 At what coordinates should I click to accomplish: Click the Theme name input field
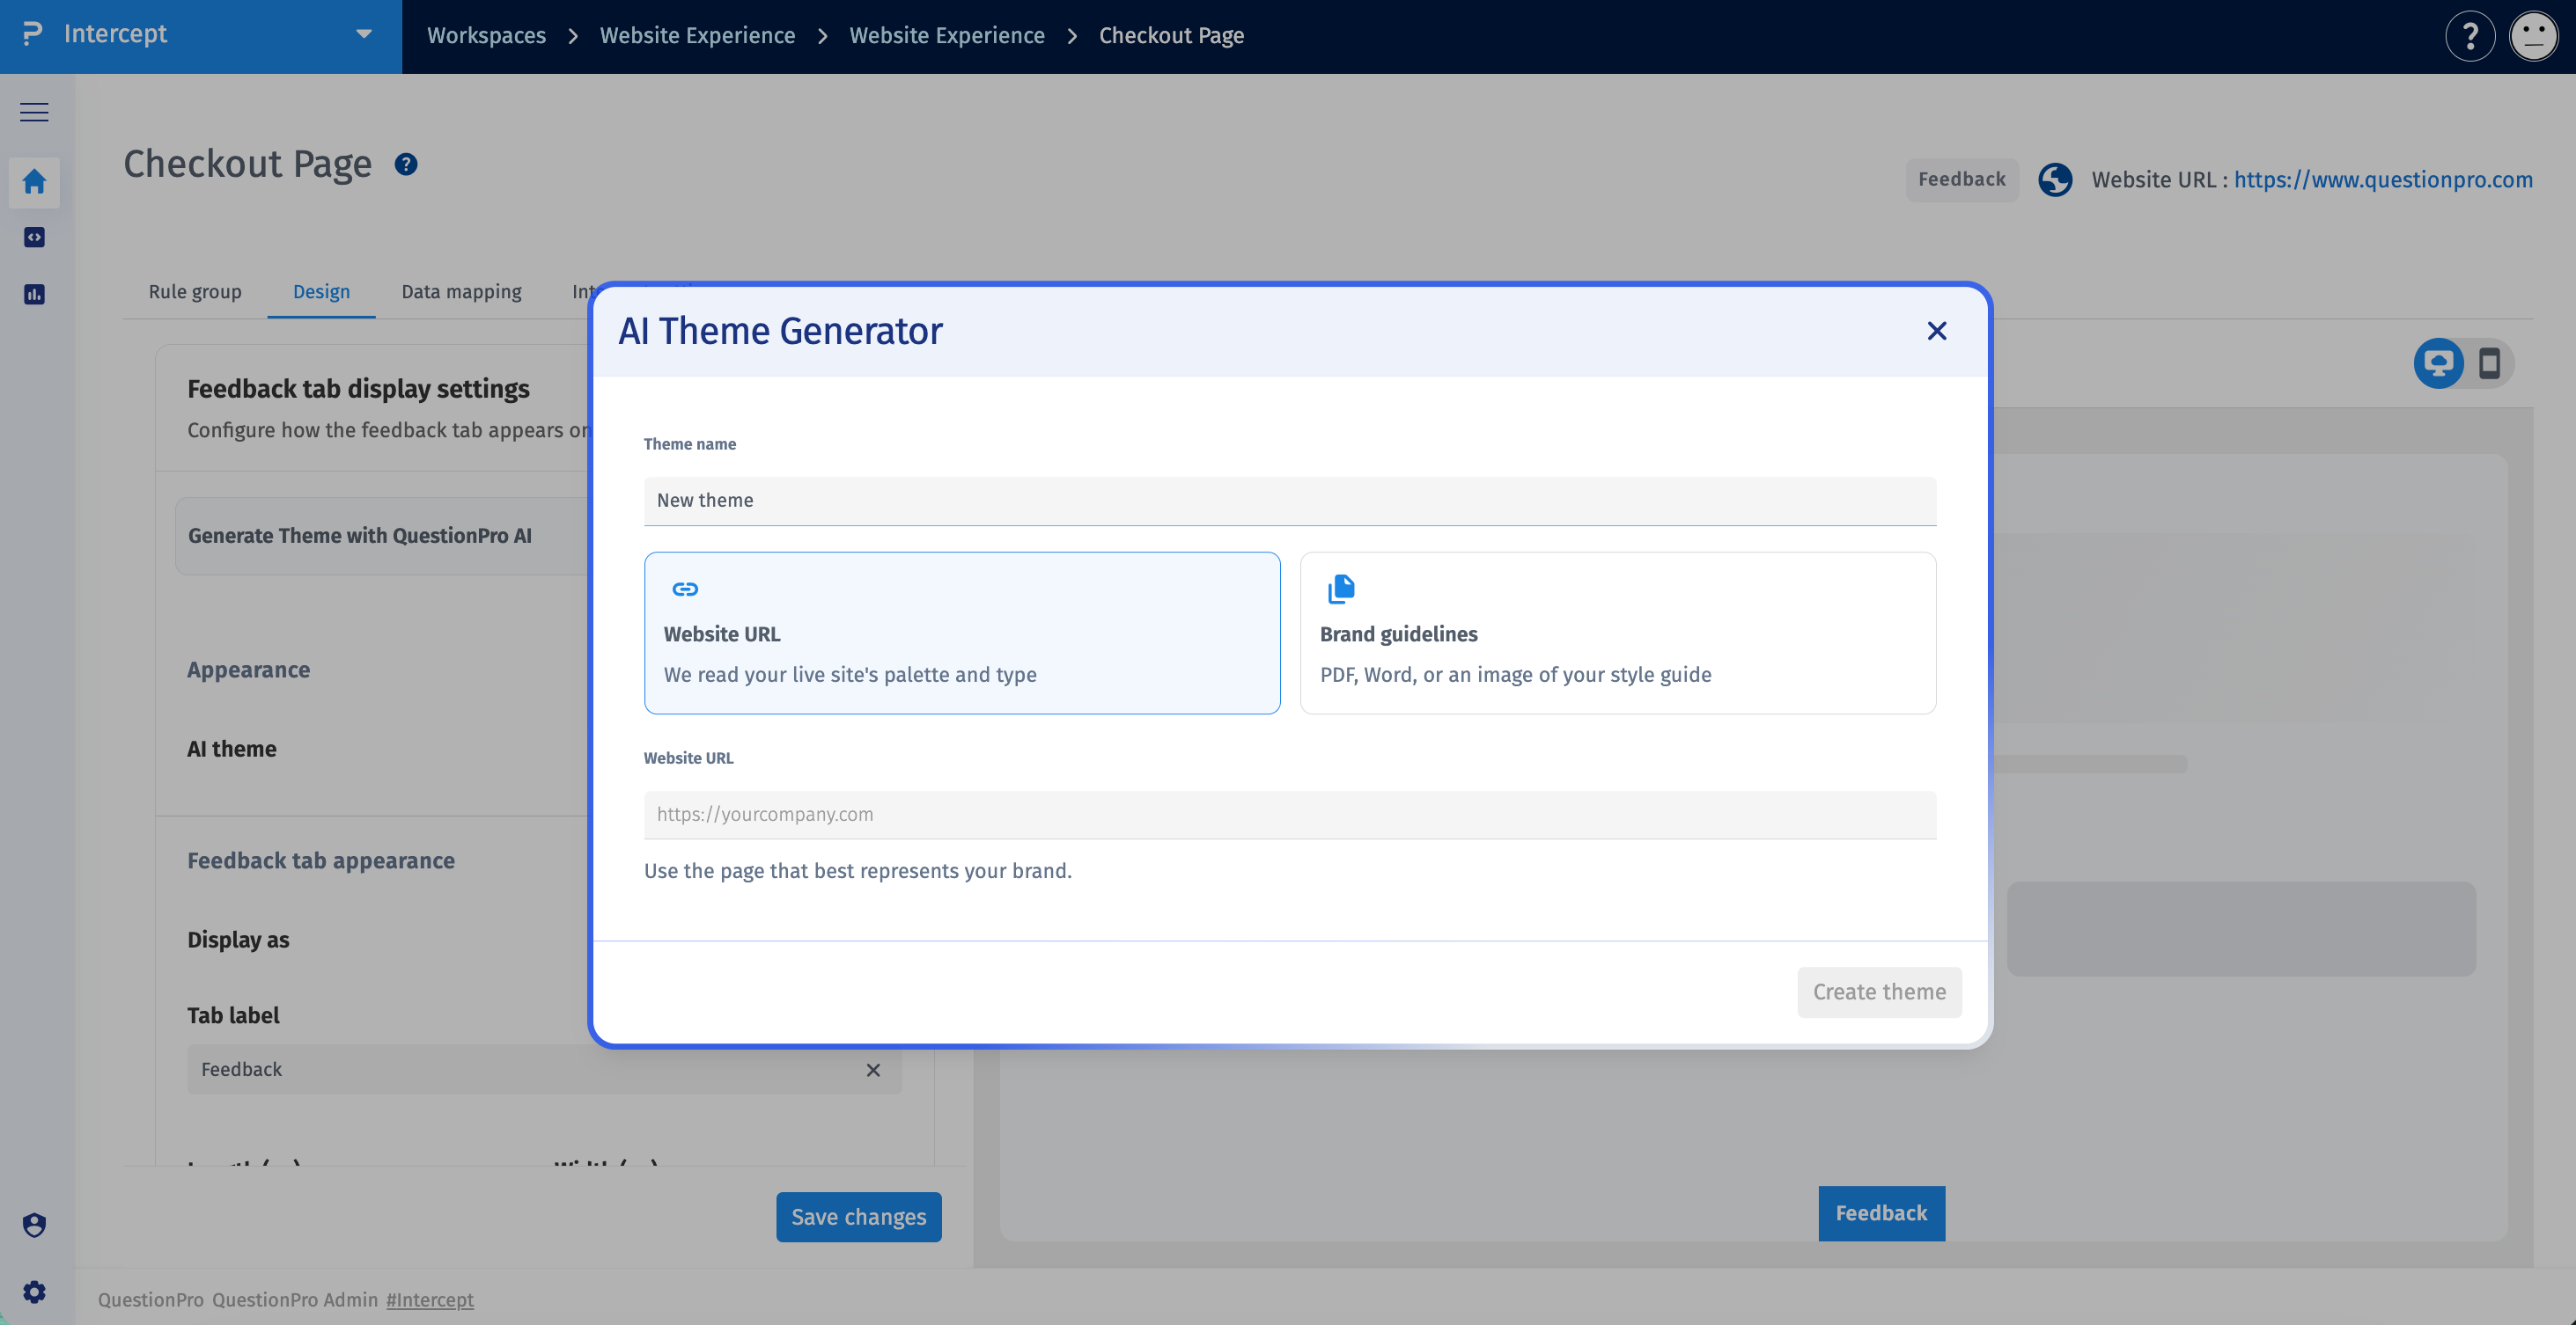pos(1289,501)
